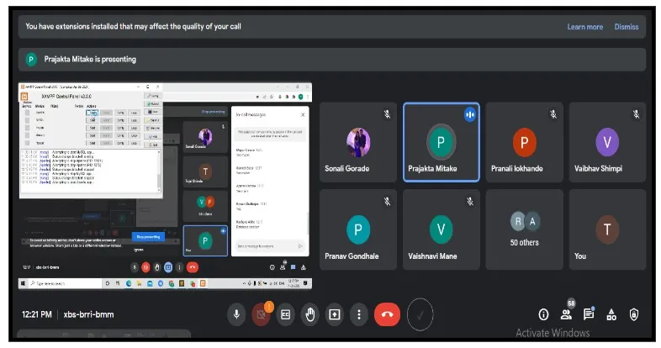Viewport: 661px width, 348px height.
Task: Open meeting details info icon
Action: (543, 314)
